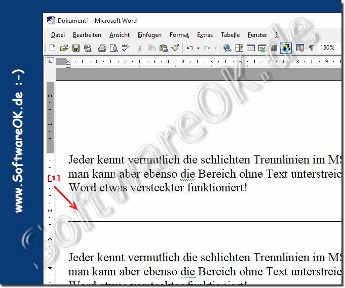Image resolution: width=345 pixels, height=288 pixels.
Task: Click the first line indent marker on ruler
Action: coord(68,59)
